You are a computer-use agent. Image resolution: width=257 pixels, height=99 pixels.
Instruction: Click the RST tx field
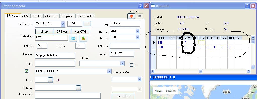(x=42, y=46)
